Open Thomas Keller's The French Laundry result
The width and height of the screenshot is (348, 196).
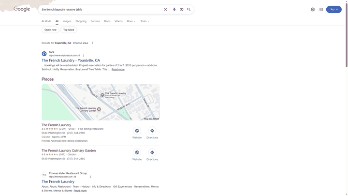58,182
